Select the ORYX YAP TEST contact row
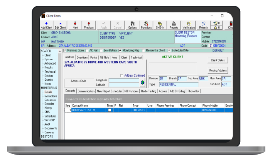270x160 pixels. (149, 110)
